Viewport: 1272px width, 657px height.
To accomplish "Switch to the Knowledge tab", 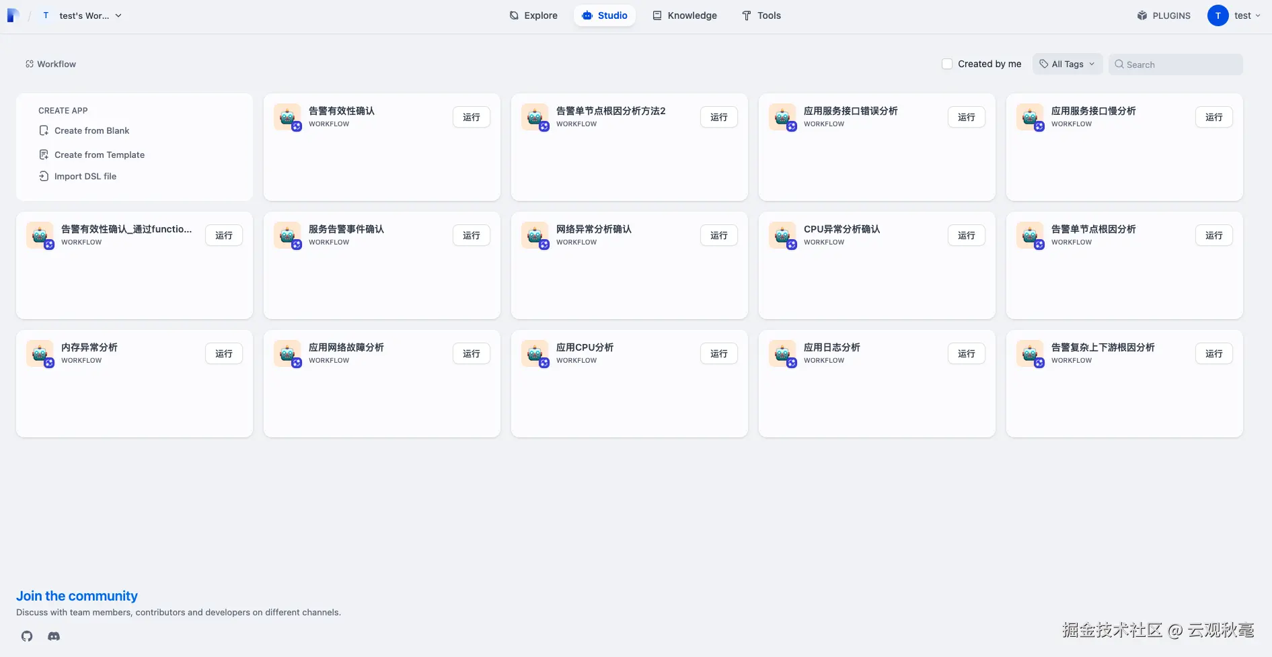I will [685, 15].
